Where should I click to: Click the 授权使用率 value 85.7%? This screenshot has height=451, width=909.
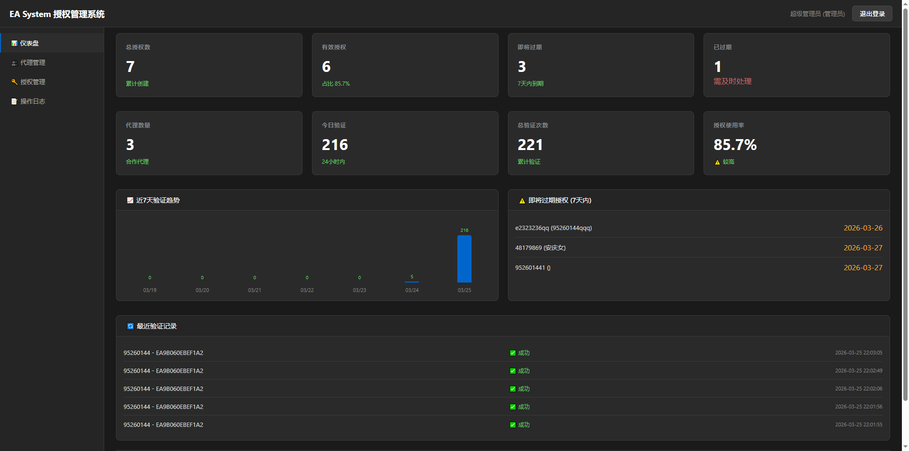(735, 145)
